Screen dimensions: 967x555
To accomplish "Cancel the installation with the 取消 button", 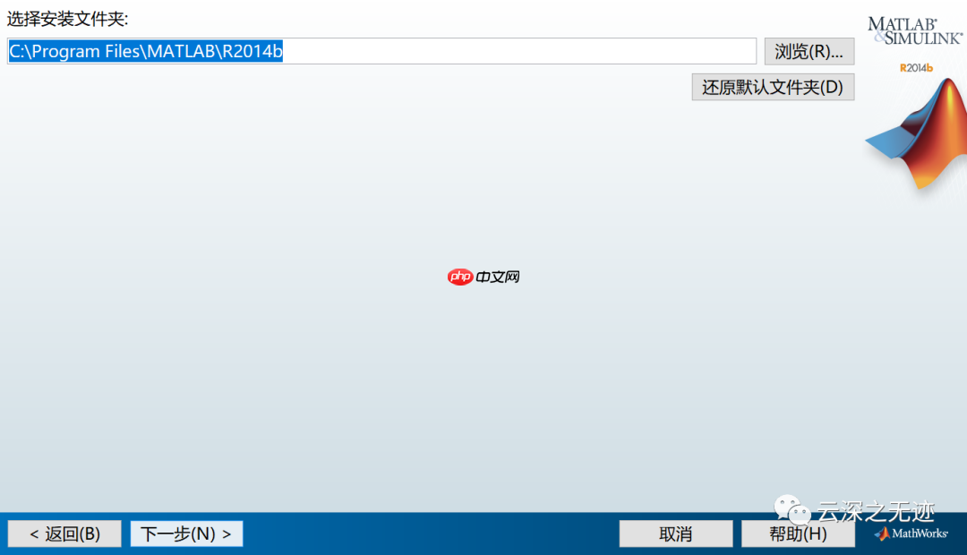I will tap(675, 534).
